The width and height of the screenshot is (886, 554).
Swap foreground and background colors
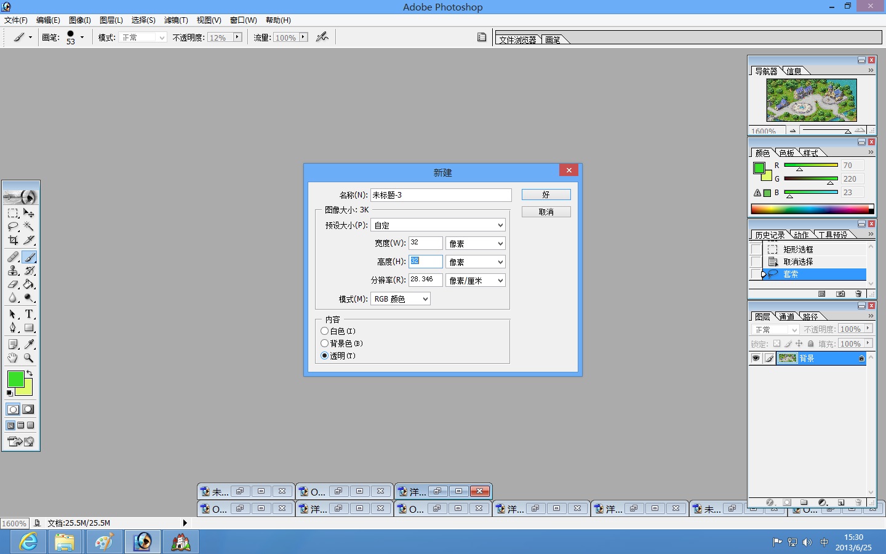click(x=29, y=373)
